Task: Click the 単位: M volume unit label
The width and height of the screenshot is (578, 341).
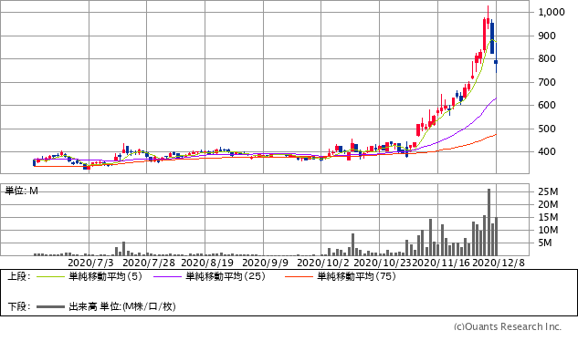Action: coord(21,191)
